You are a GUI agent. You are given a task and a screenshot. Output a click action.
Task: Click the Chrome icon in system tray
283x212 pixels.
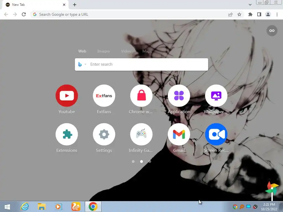click(x=235, y=206)
